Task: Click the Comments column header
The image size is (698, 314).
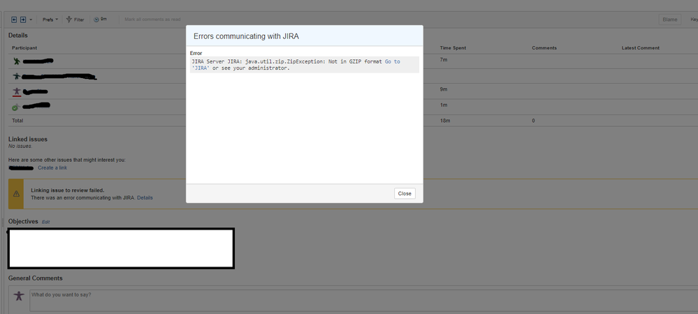Action: [x=544, y=48]
